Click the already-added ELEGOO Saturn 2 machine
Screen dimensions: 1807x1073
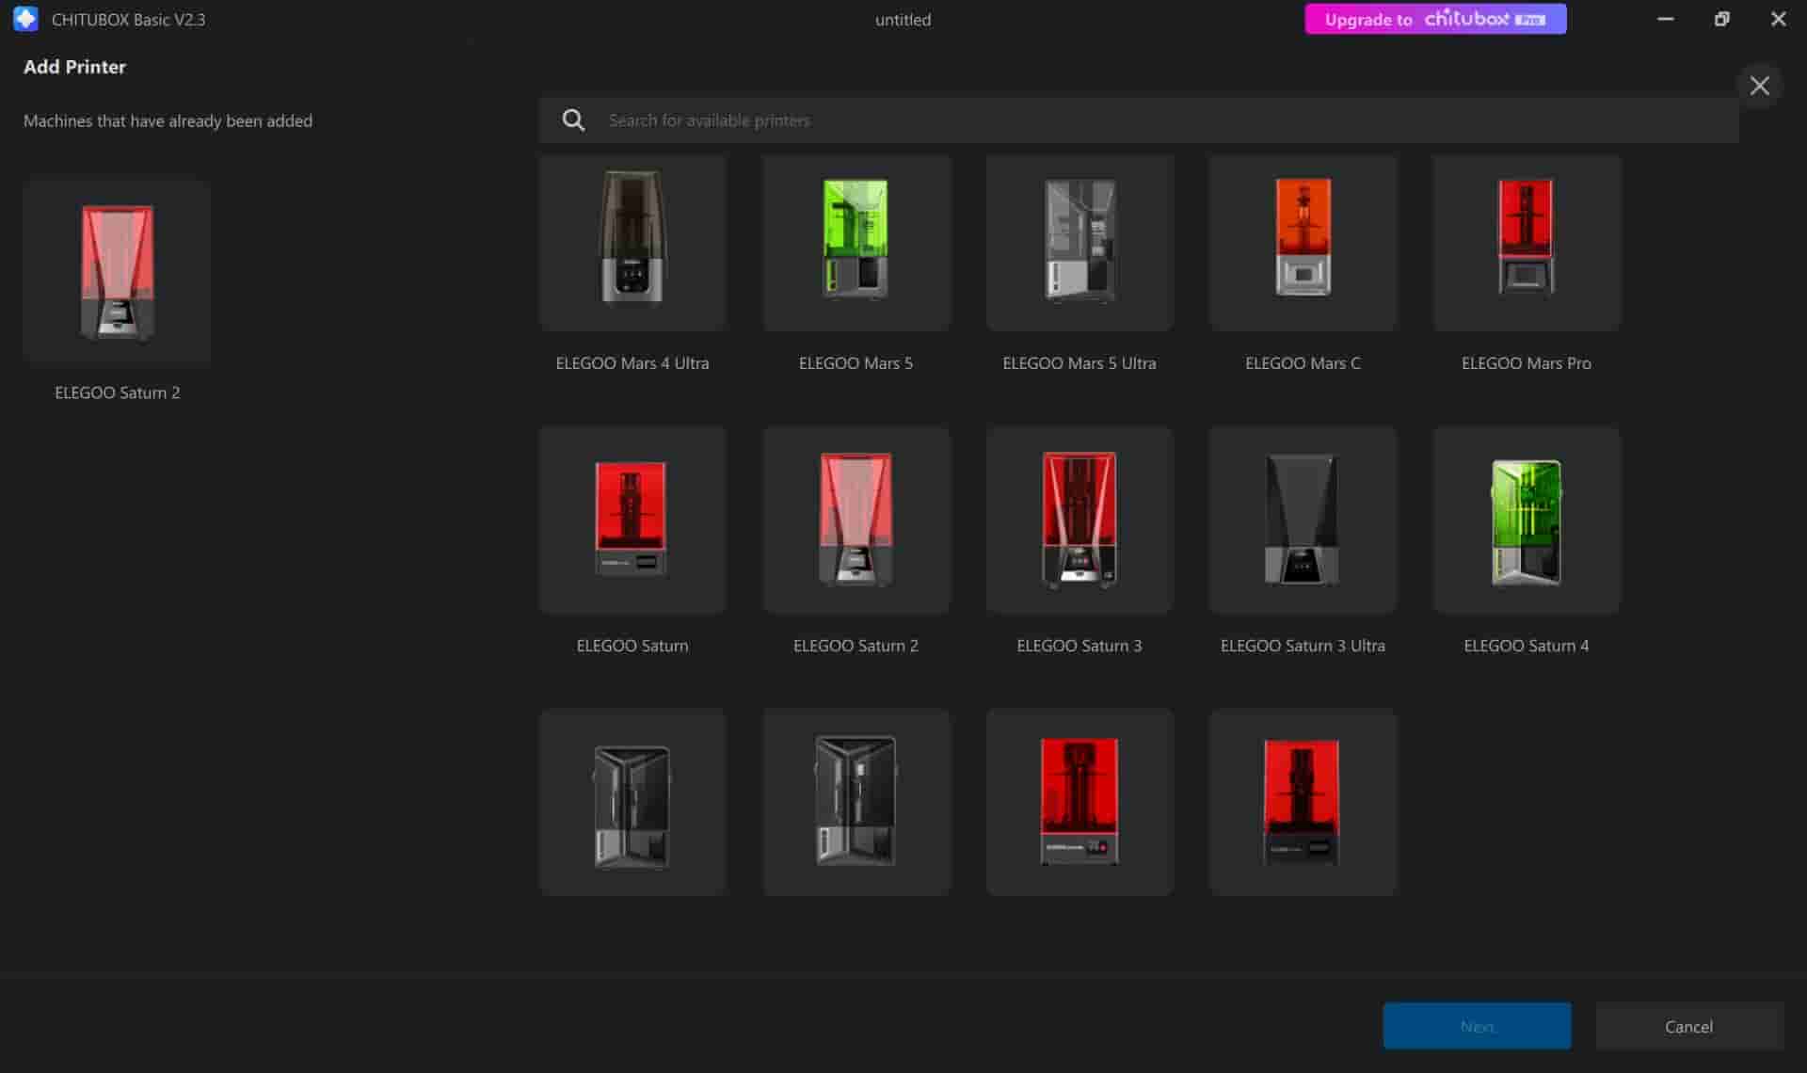pos(117,271)
